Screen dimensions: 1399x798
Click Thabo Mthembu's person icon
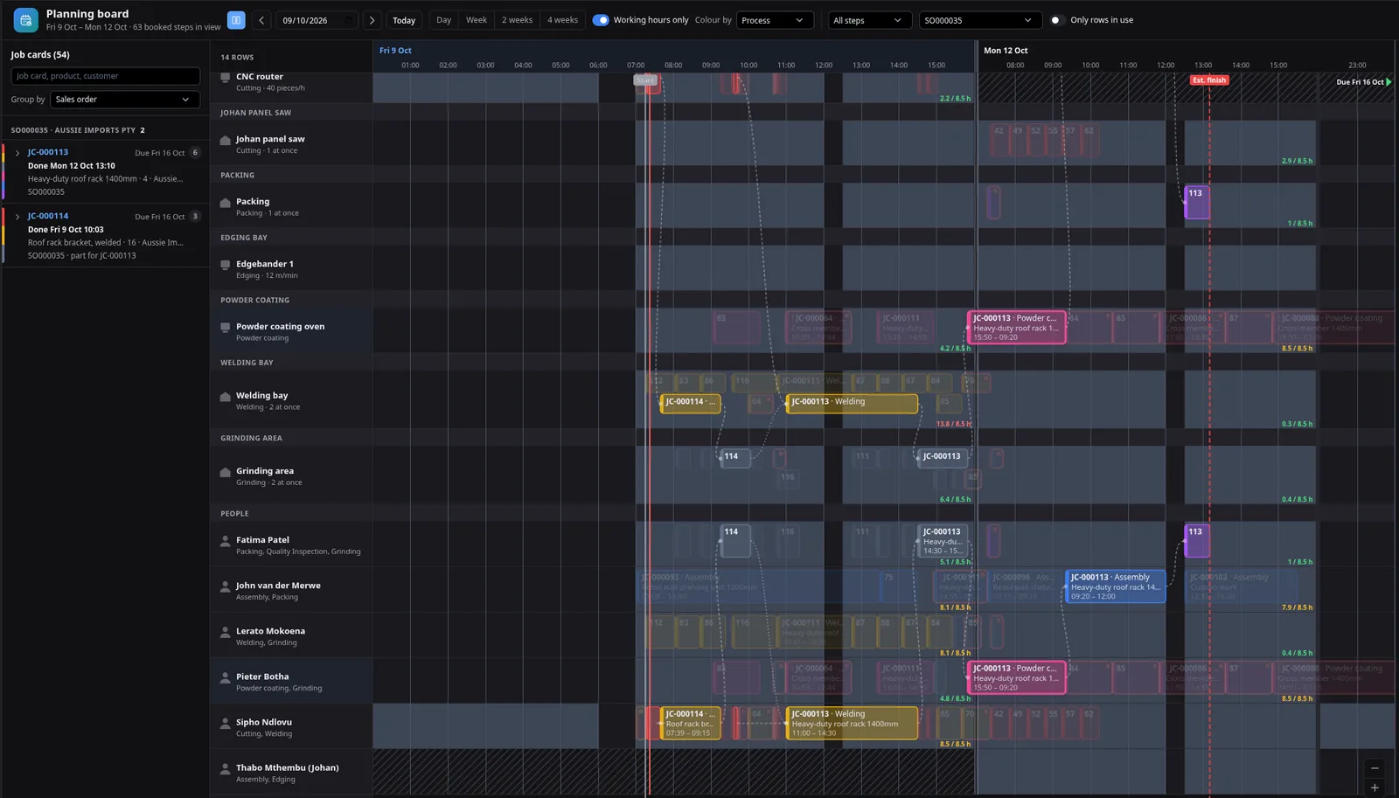coord(225,768)
